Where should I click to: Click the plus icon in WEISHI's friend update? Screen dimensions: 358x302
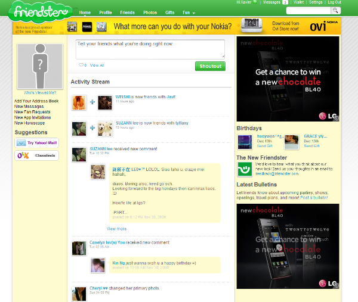tap(92, 102)
